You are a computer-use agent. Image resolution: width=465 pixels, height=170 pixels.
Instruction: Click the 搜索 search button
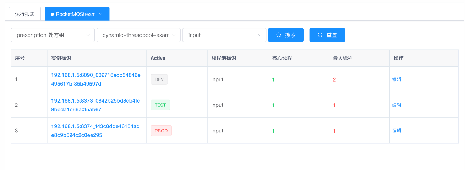(286, 35)
